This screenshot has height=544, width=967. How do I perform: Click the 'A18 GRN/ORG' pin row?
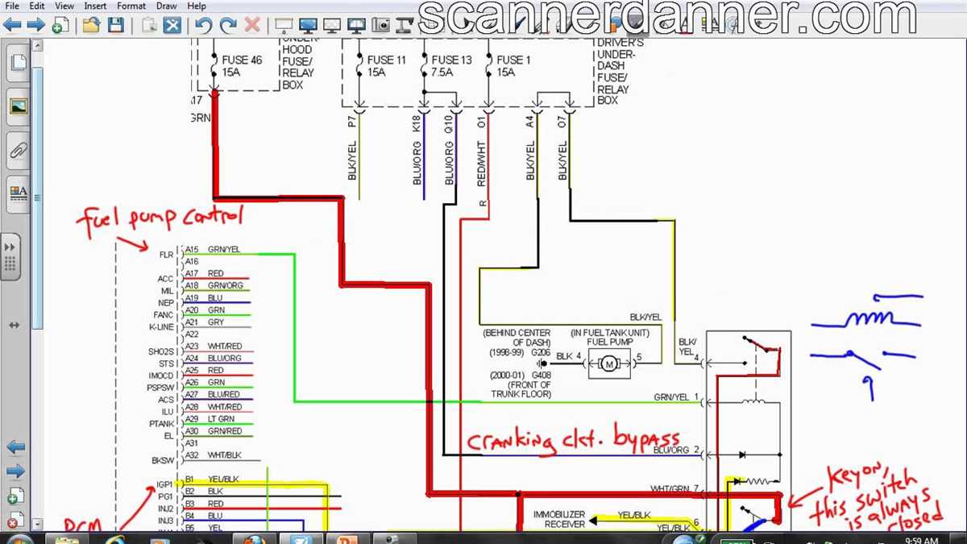click(x=214, y=286)
